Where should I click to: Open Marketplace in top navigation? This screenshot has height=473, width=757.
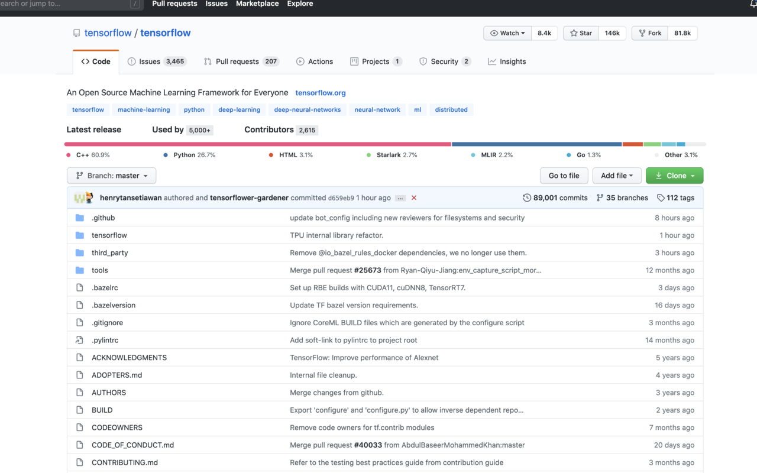click(x=257, y=4)
